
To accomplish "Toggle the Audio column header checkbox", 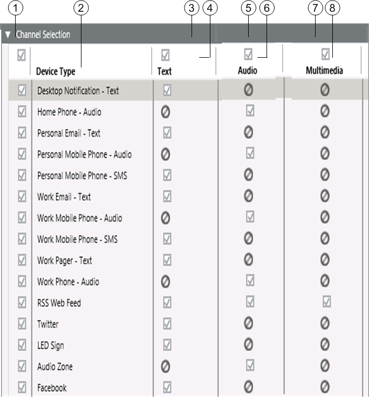I will [248, 53].
